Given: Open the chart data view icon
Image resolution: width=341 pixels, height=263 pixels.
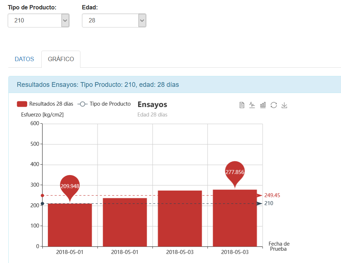Looking at the screenshot, I should click(242, 105).
